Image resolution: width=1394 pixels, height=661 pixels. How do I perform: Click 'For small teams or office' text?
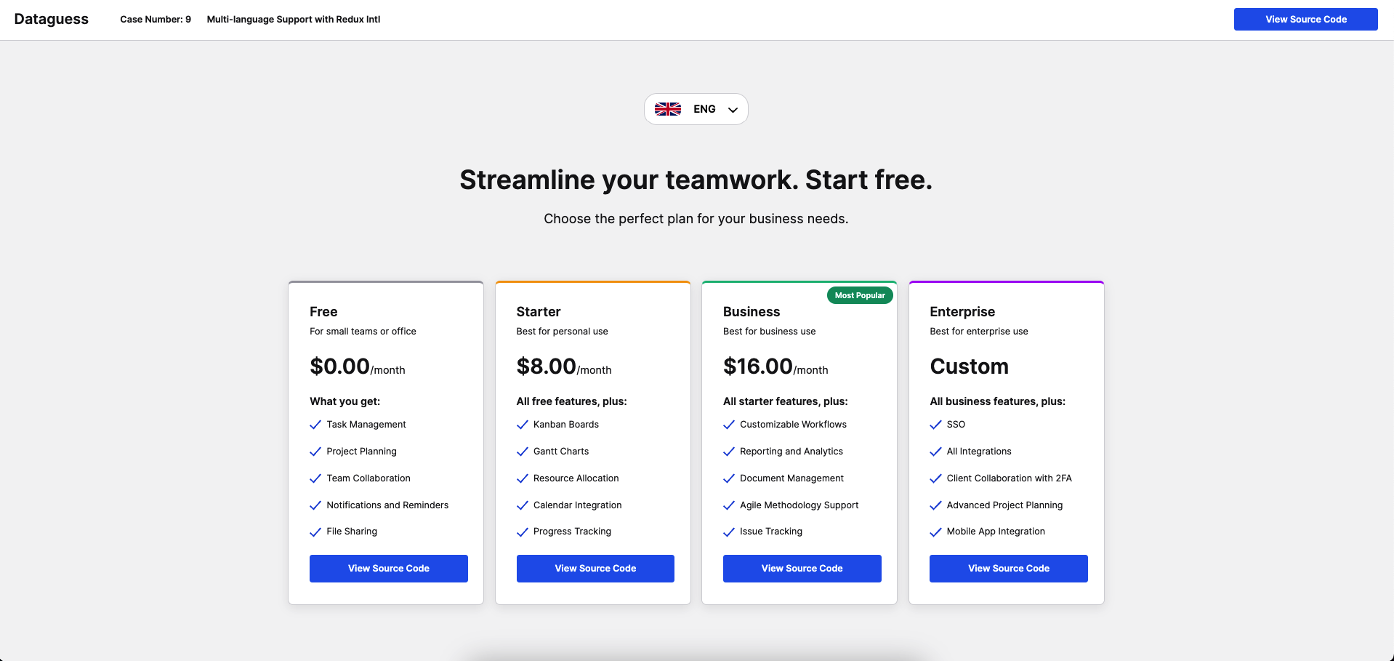pyautogui.click(x=363, y=332)
